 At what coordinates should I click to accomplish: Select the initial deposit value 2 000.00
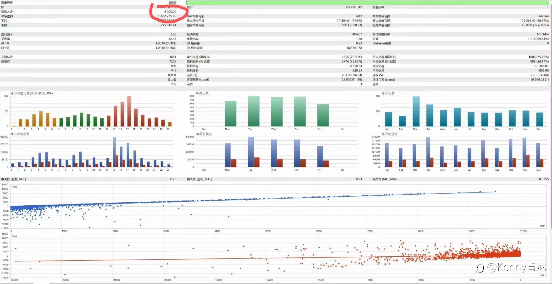tap(170, 12)
